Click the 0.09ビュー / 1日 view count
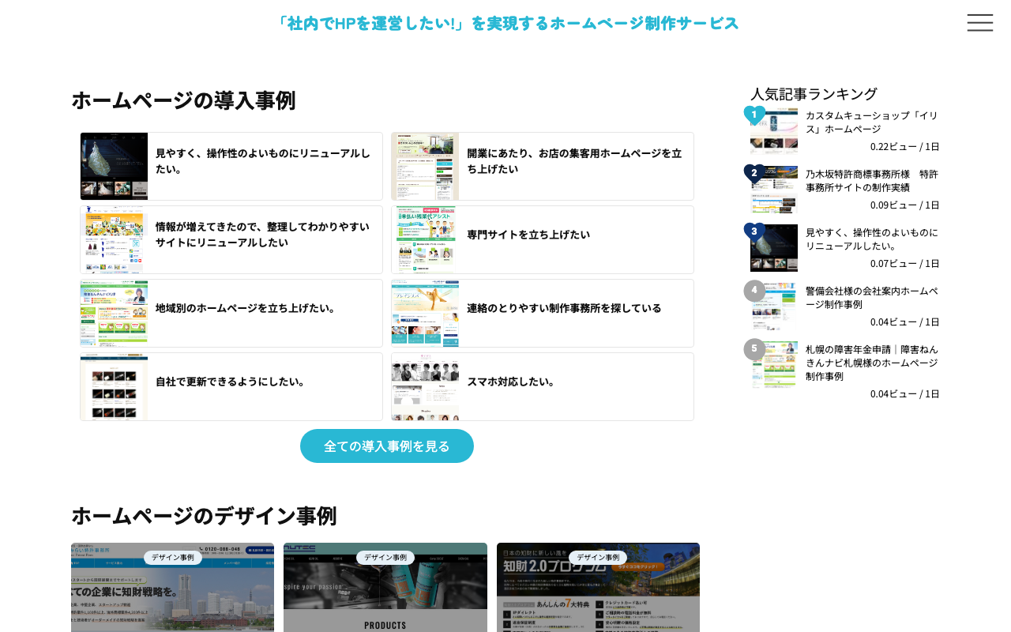 (x=905, y=205)
